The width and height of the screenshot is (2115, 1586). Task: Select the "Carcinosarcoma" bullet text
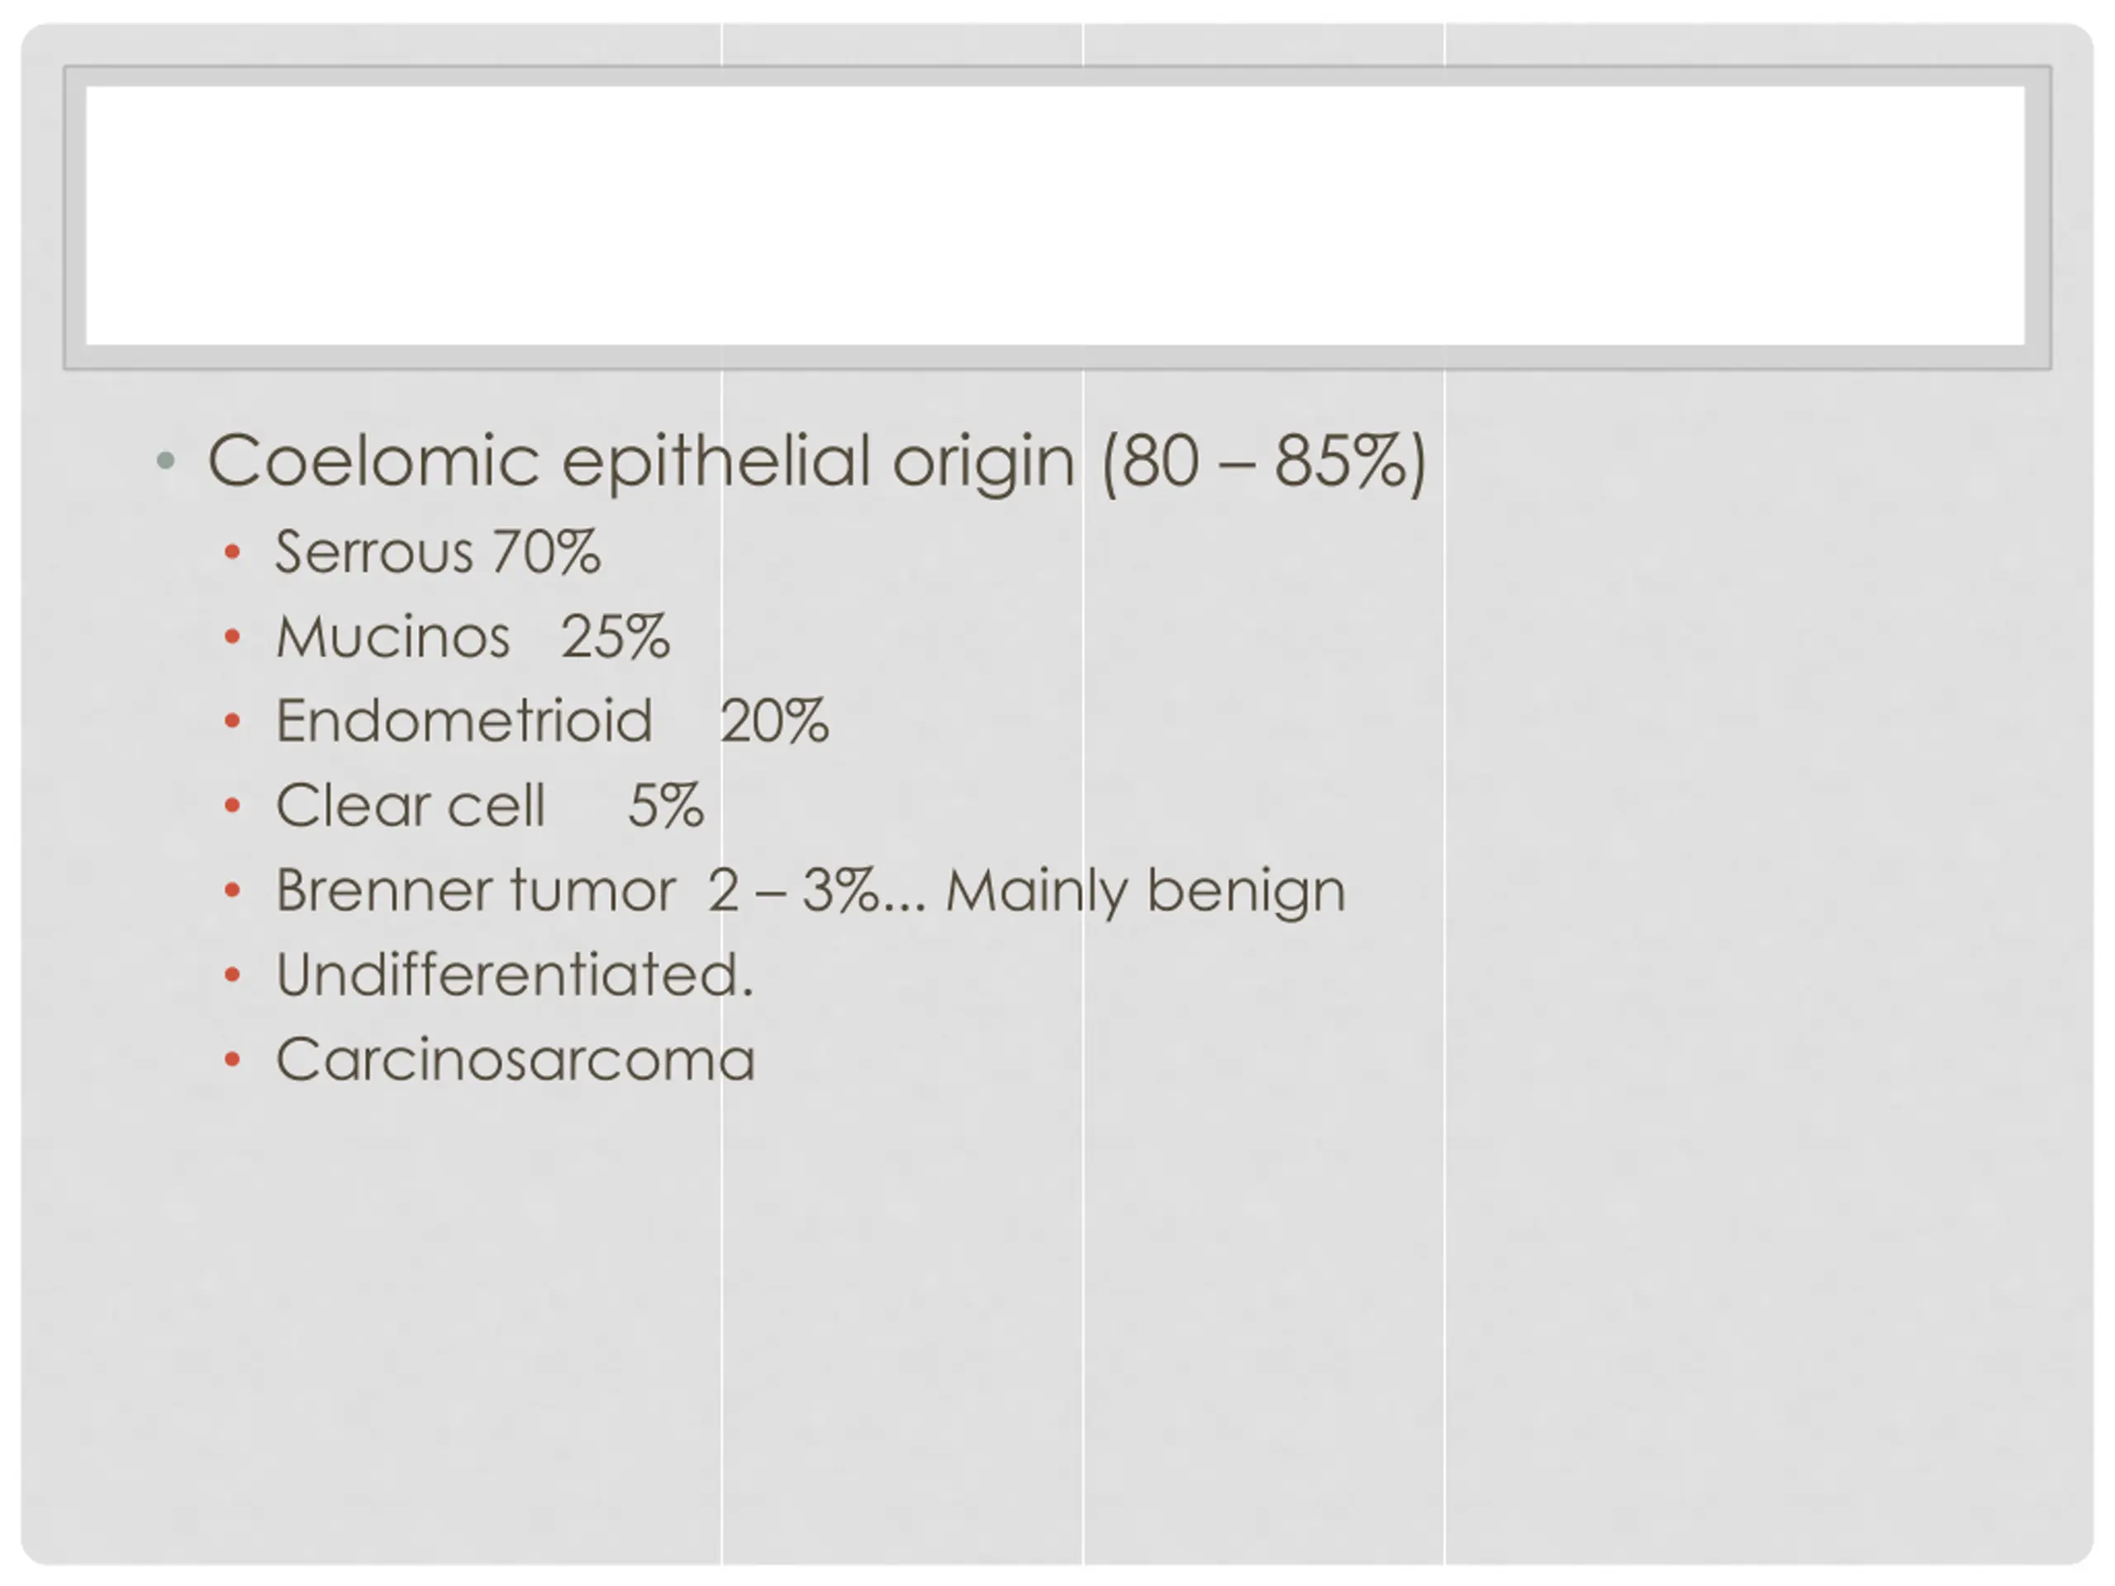click(x=516, y=1060)
